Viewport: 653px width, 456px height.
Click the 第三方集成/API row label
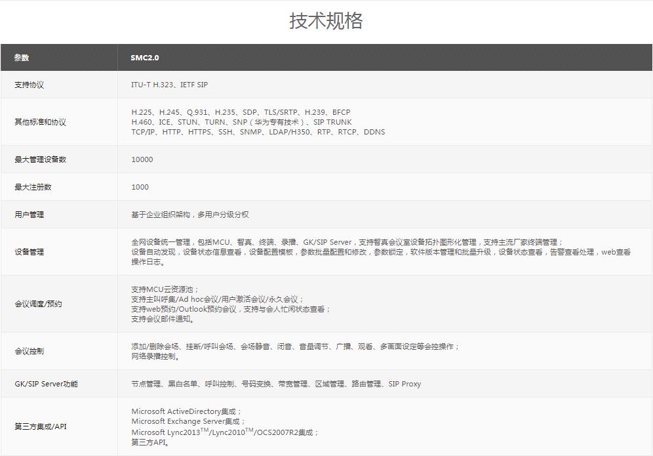(x=41, y=426)
